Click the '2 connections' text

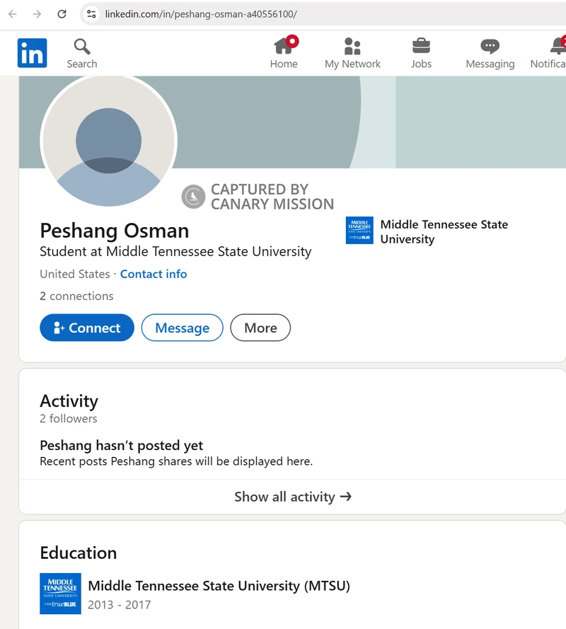(x=76, y=296)
